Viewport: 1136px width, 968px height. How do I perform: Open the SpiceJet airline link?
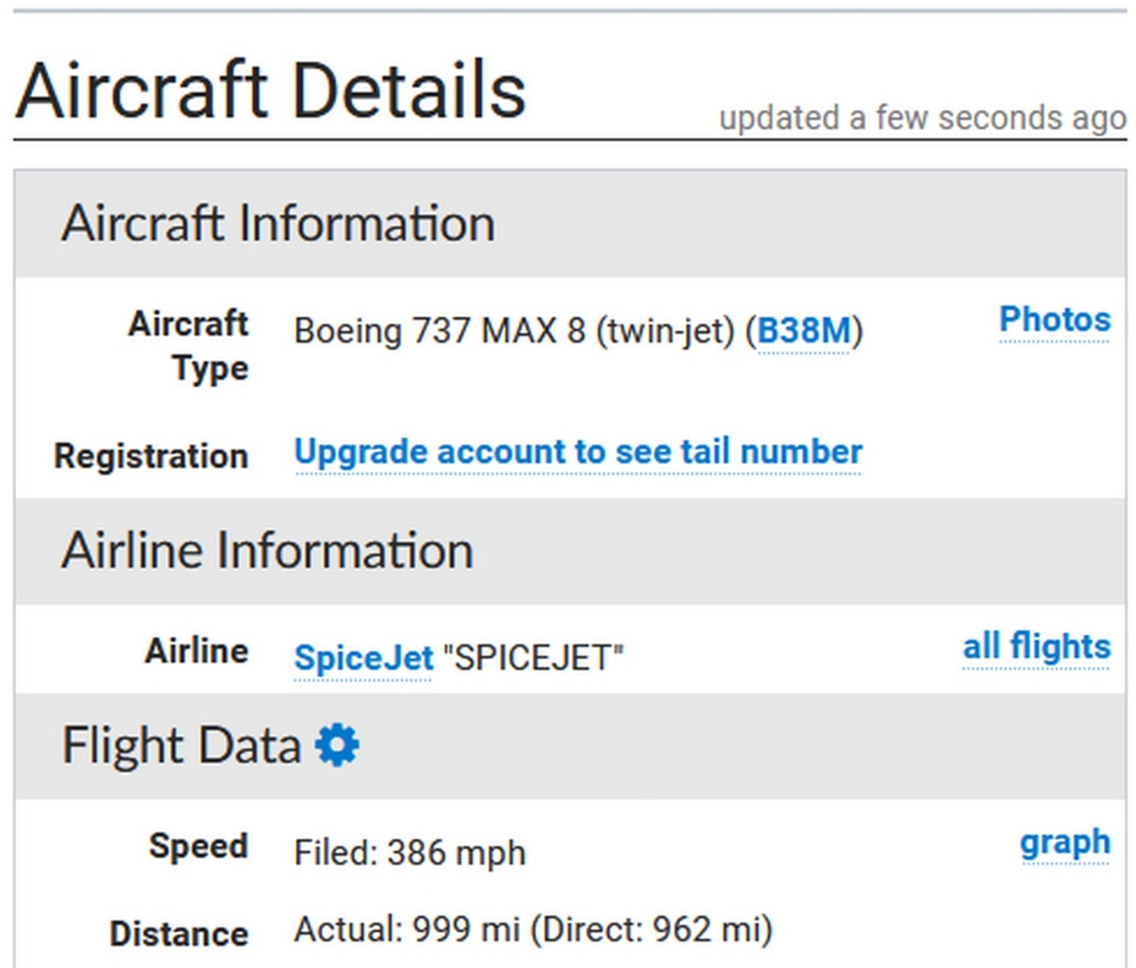pyautogui.click(x=364, y=657)
